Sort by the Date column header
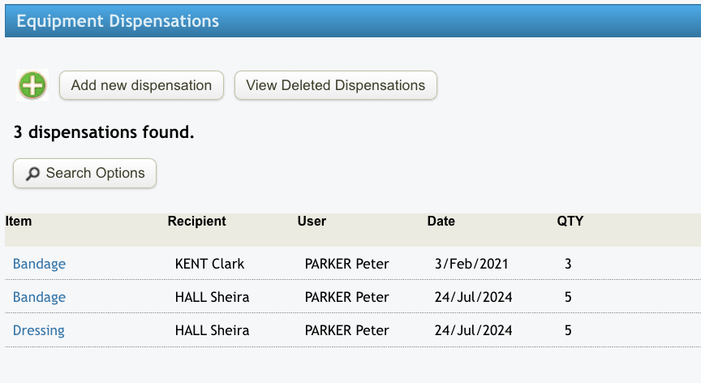The image size is (701, 383). coord(441,221)
